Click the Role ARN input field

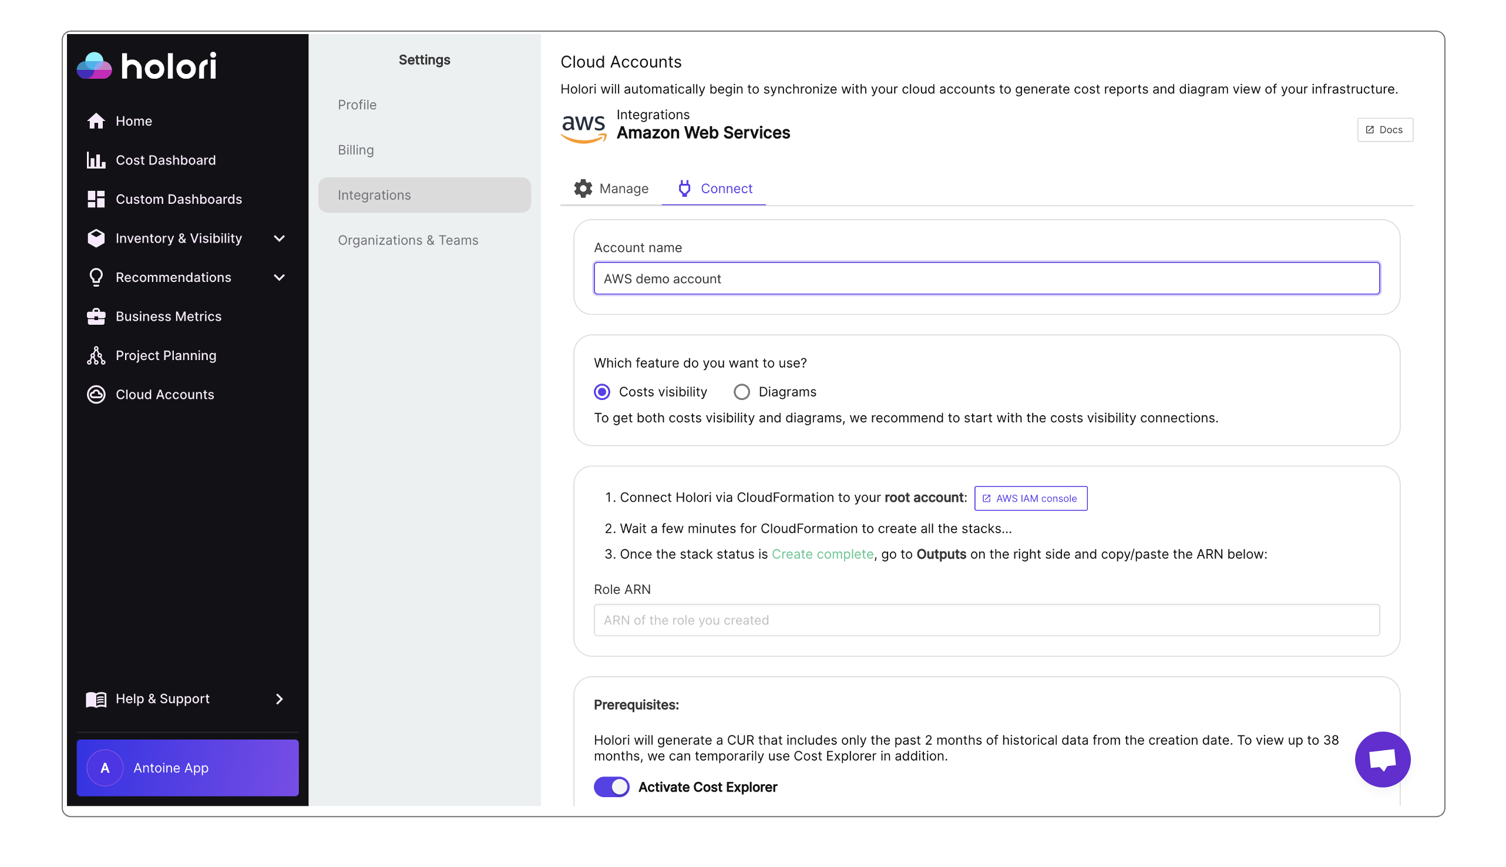[x=987, y=619]
